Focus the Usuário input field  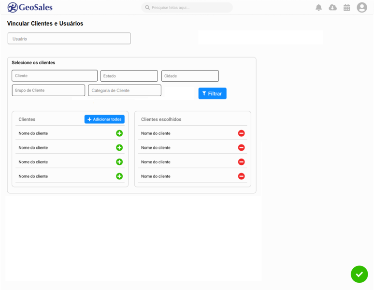point(69,39)
